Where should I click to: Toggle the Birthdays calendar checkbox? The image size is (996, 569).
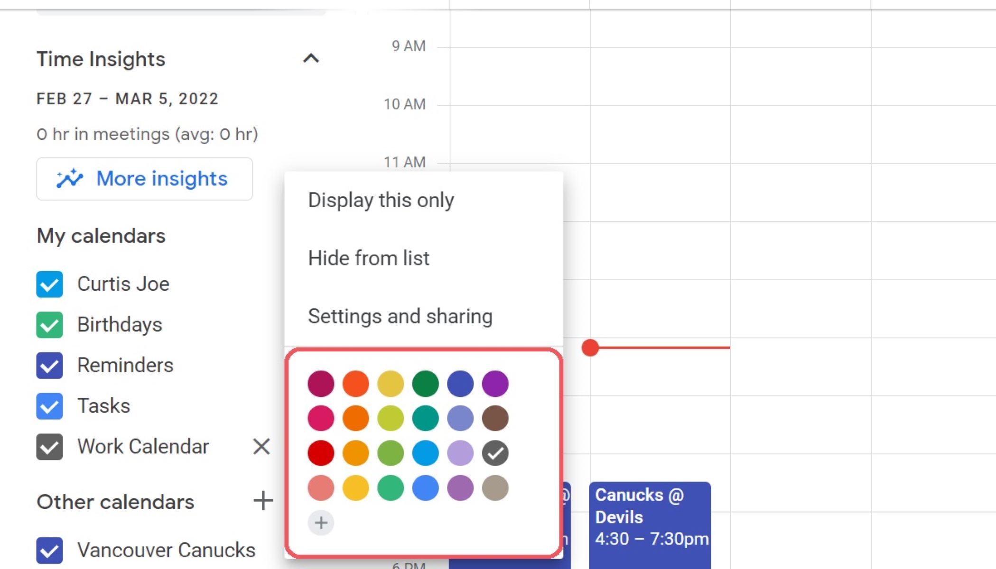[x=49, y=325]
